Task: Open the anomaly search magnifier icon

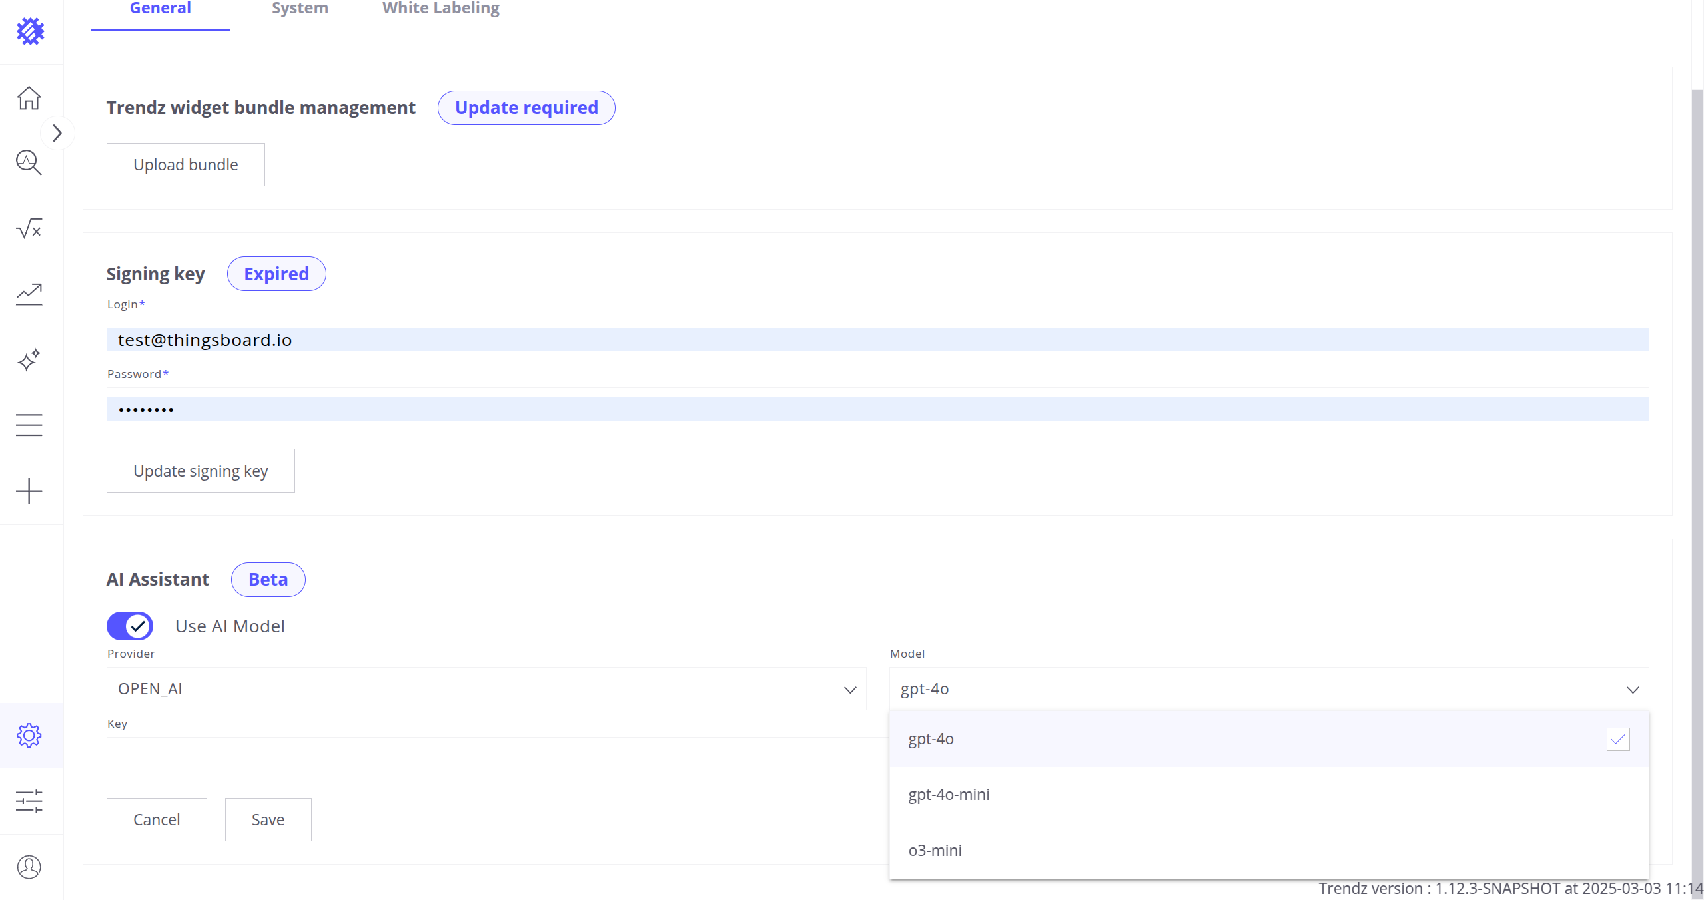Action: click(x=29, y=163)
